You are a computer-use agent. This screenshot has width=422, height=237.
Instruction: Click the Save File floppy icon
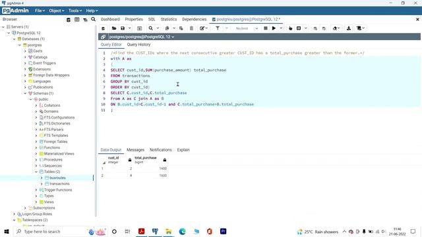pyautogui.click(x=123, y=28)
